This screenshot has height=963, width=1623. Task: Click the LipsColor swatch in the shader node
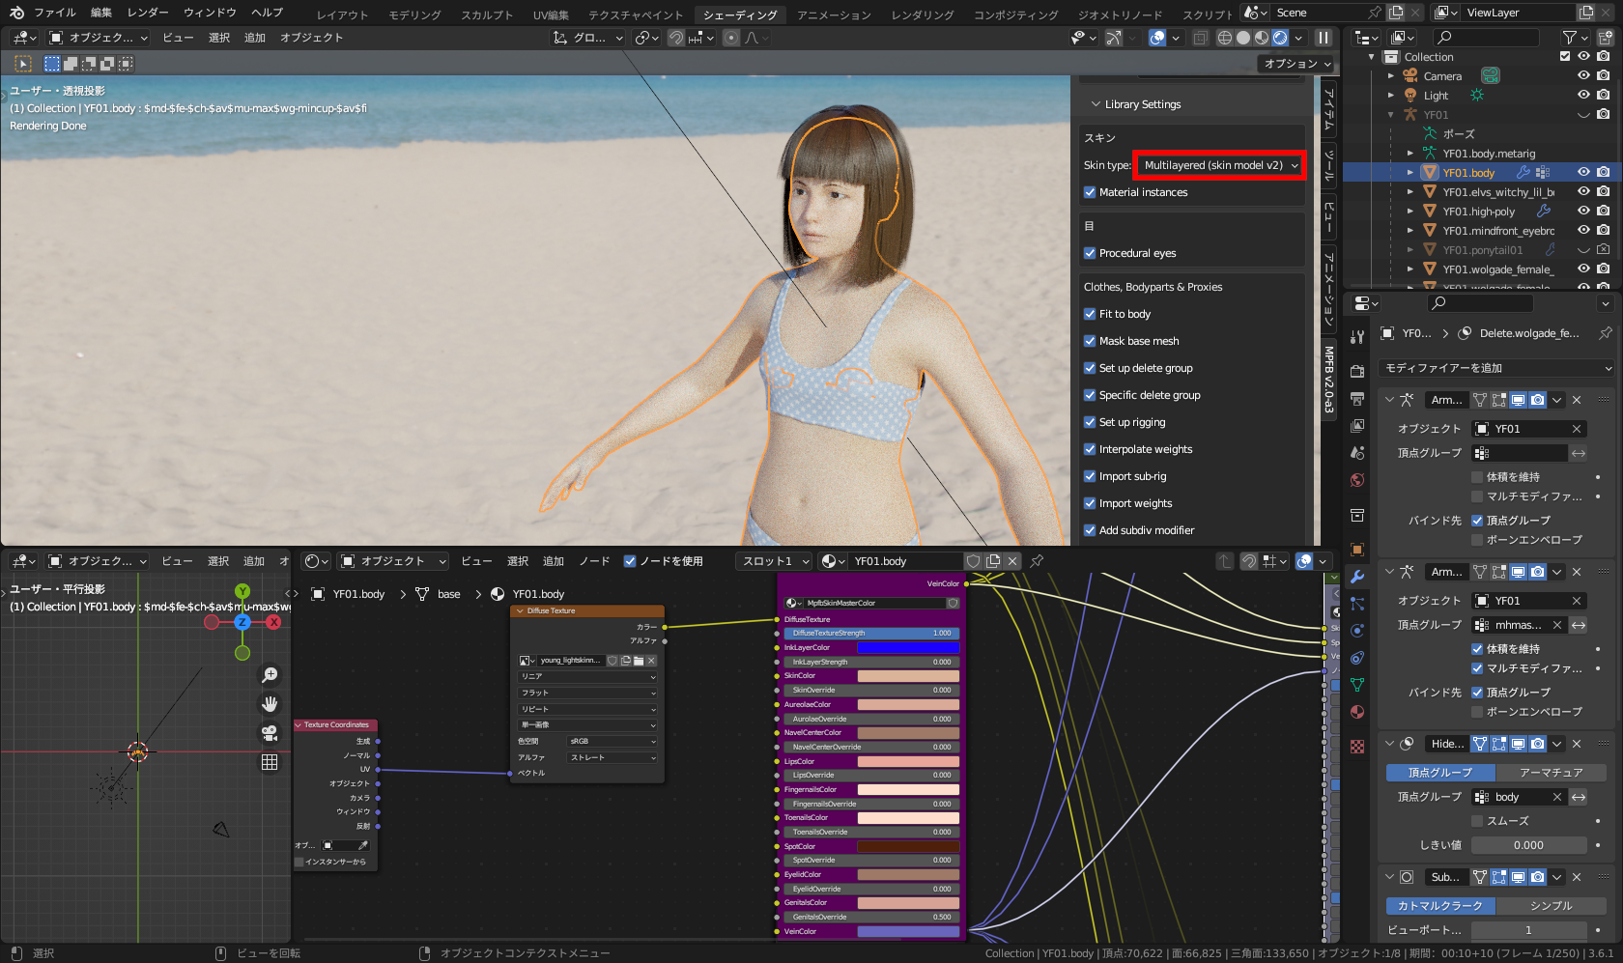(908, 760)
